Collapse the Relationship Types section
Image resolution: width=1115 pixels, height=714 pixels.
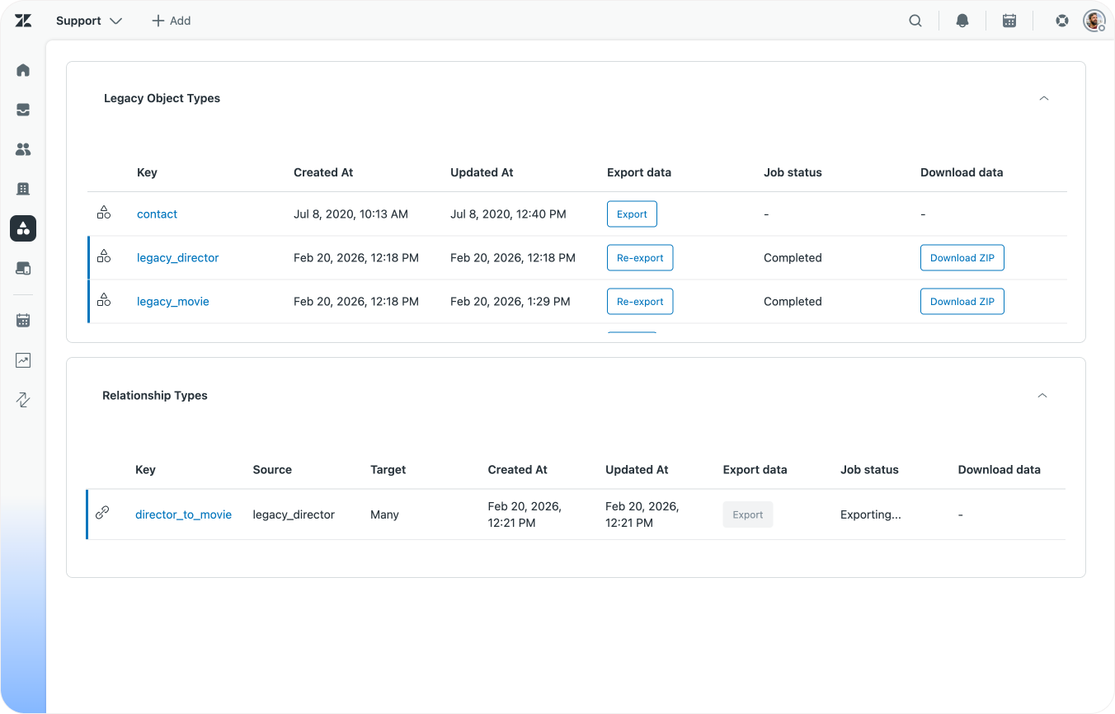coord(1042,396)
